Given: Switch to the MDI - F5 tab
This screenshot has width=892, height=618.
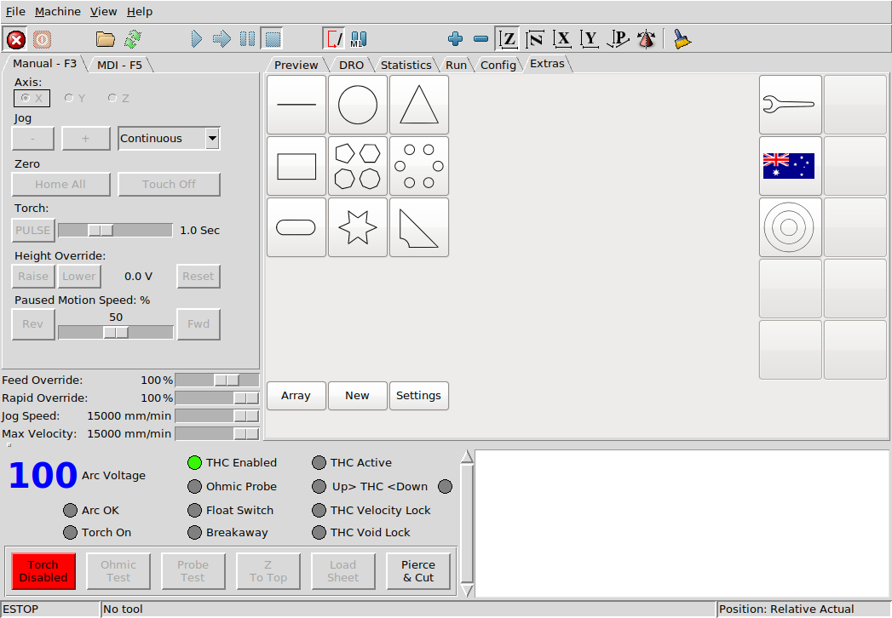Looking at the screenshot, I should click(x=119, y=65).
